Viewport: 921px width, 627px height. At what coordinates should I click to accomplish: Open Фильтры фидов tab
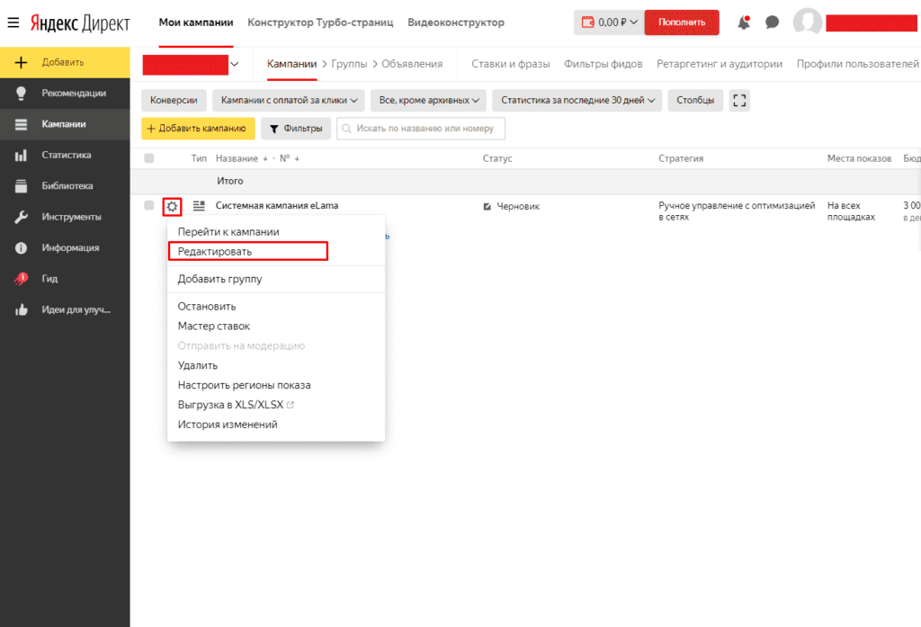pyautogui.click(x=604, y=64)
